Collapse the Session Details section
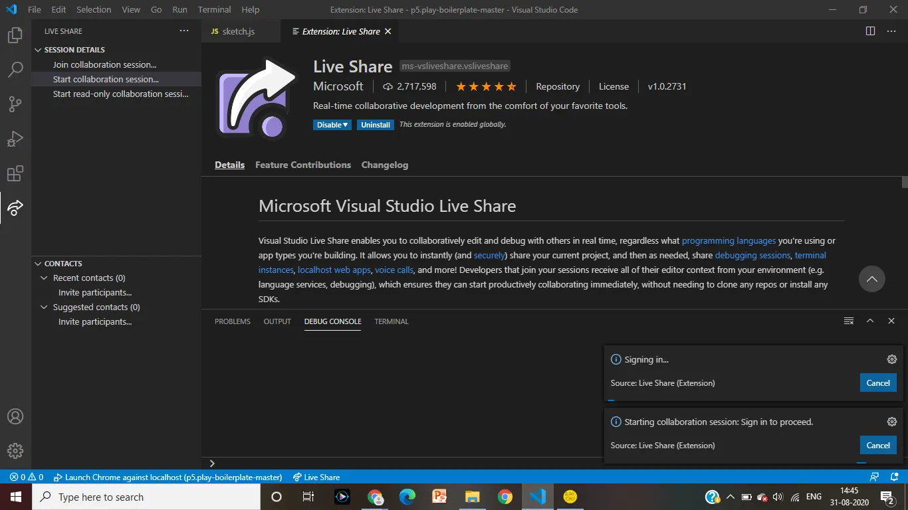Screen dimensions: 908x510 (38, 49)
